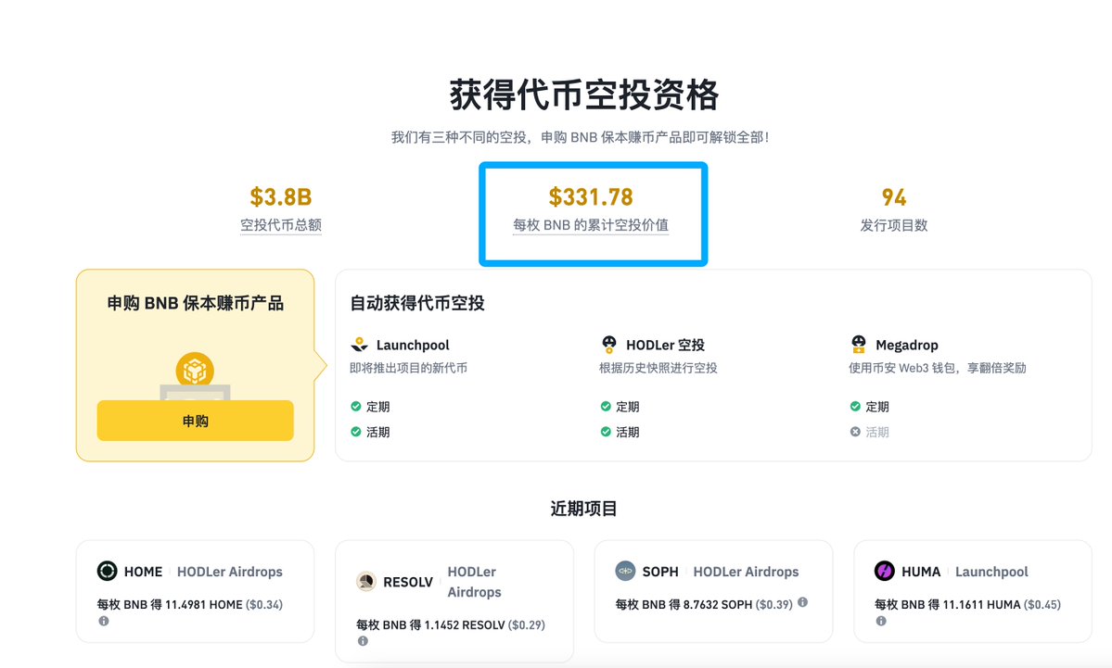Open the RESOLV project name
1112x668 pixels.
pyautogui.click(x=408, y=582)
